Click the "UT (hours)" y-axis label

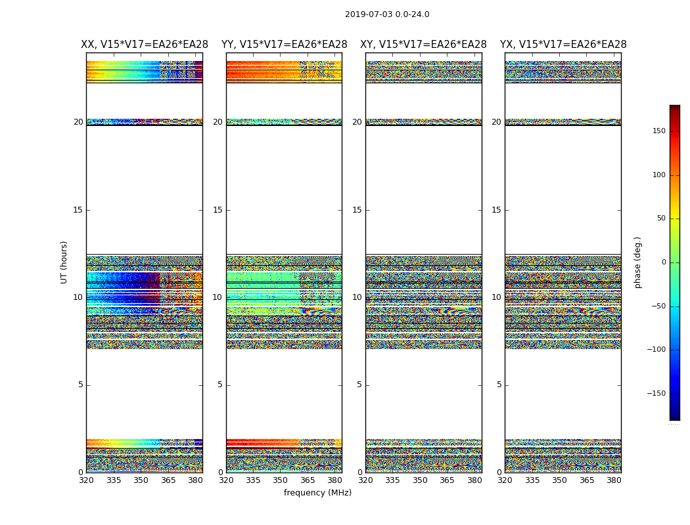pos(64,262)
